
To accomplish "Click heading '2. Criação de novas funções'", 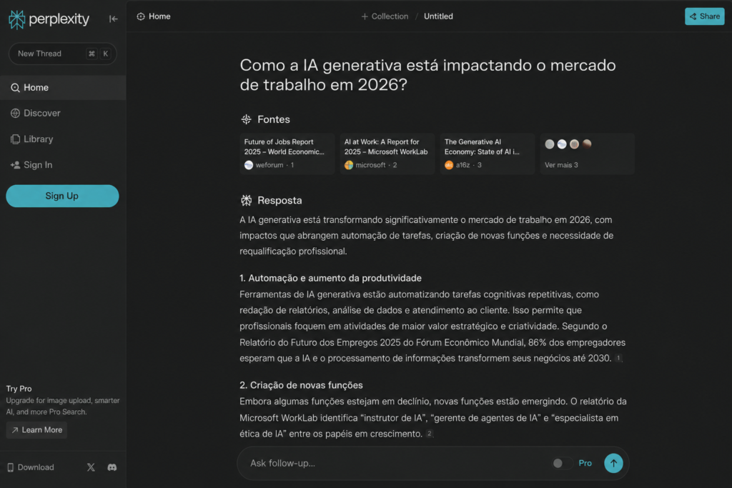I will 301,385.
